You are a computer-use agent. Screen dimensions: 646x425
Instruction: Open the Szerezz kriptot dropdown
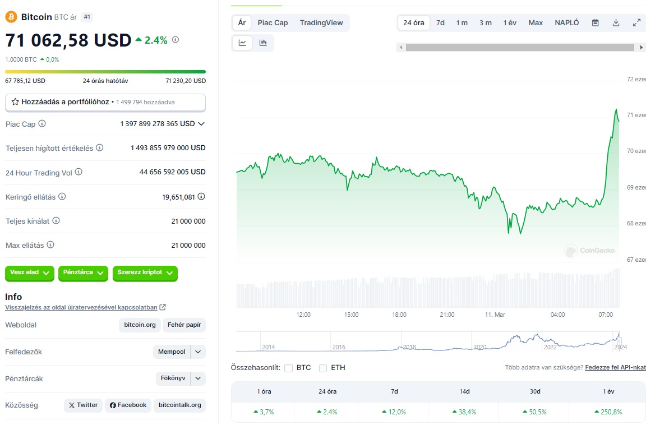click(145, 272)
